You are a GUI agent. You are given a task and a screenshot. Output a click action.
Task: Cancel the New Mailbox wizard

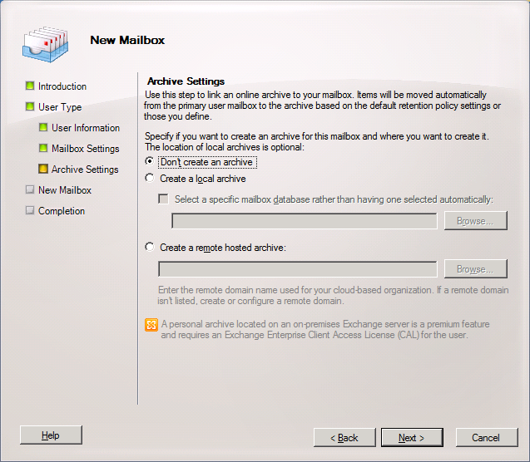tap(485, 437)
